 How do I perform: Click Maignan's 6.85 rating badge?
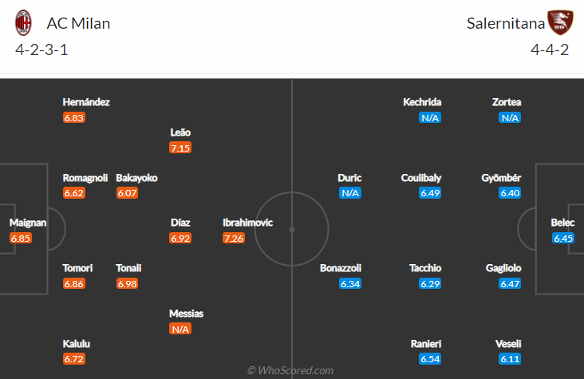coord(21,238)
